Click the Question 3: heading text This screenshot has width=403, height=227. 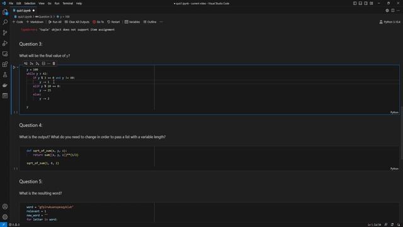[x=31, y=44]
